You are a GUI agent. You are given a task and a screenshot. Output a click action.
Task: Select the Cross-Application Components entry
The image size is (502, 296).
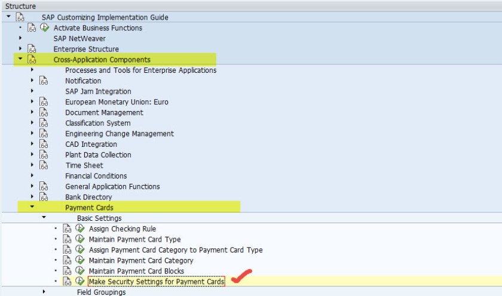pyautogui.click(x=102, y=60)
